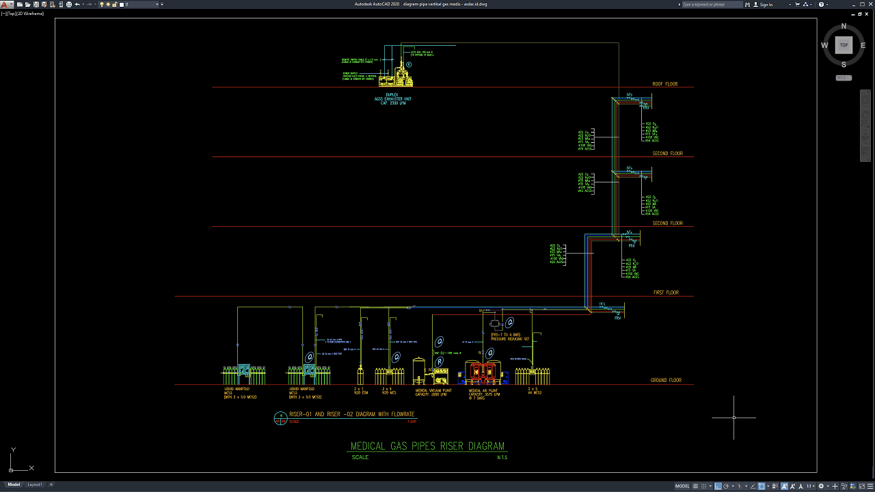The width and height of the screenshot is (875, 492).
Task: Click the 2D Wireframe visual style label
Action: point(32,14)
